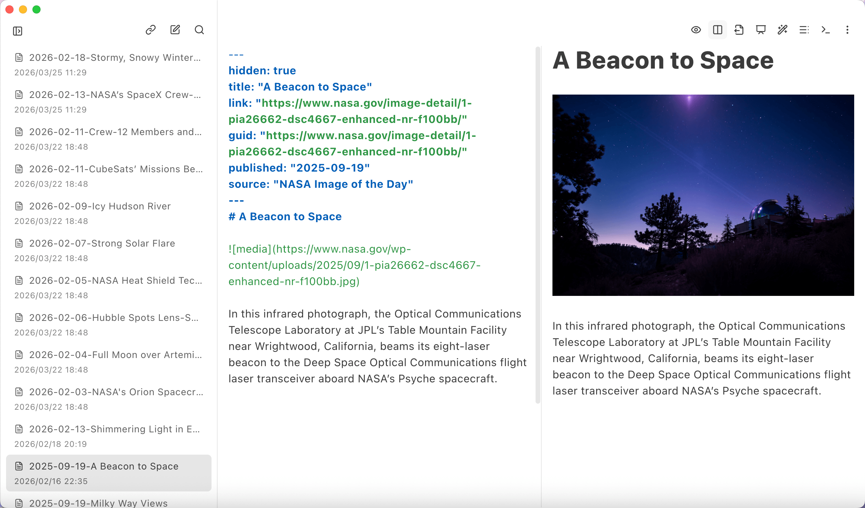Viewport: 865px width, 508px height.
Task: Open the three-dot more options menu
Action: [x=847, y=30]
